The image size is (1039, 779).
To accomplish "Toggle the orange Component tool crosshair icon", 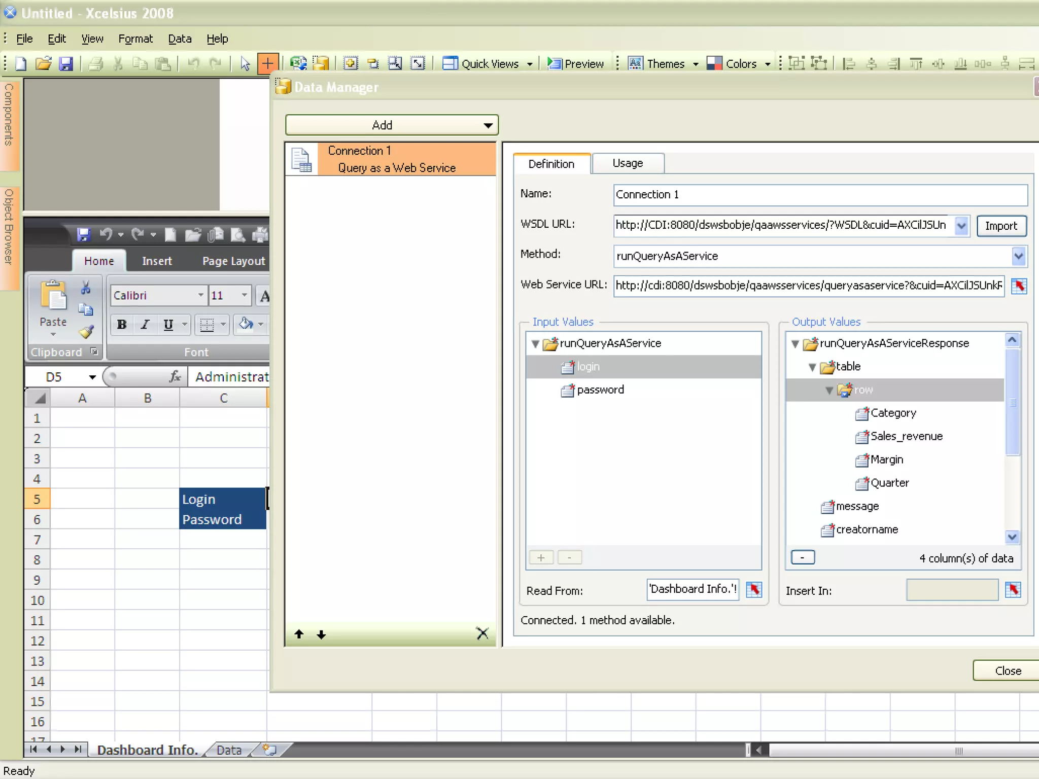I will 267,63.
